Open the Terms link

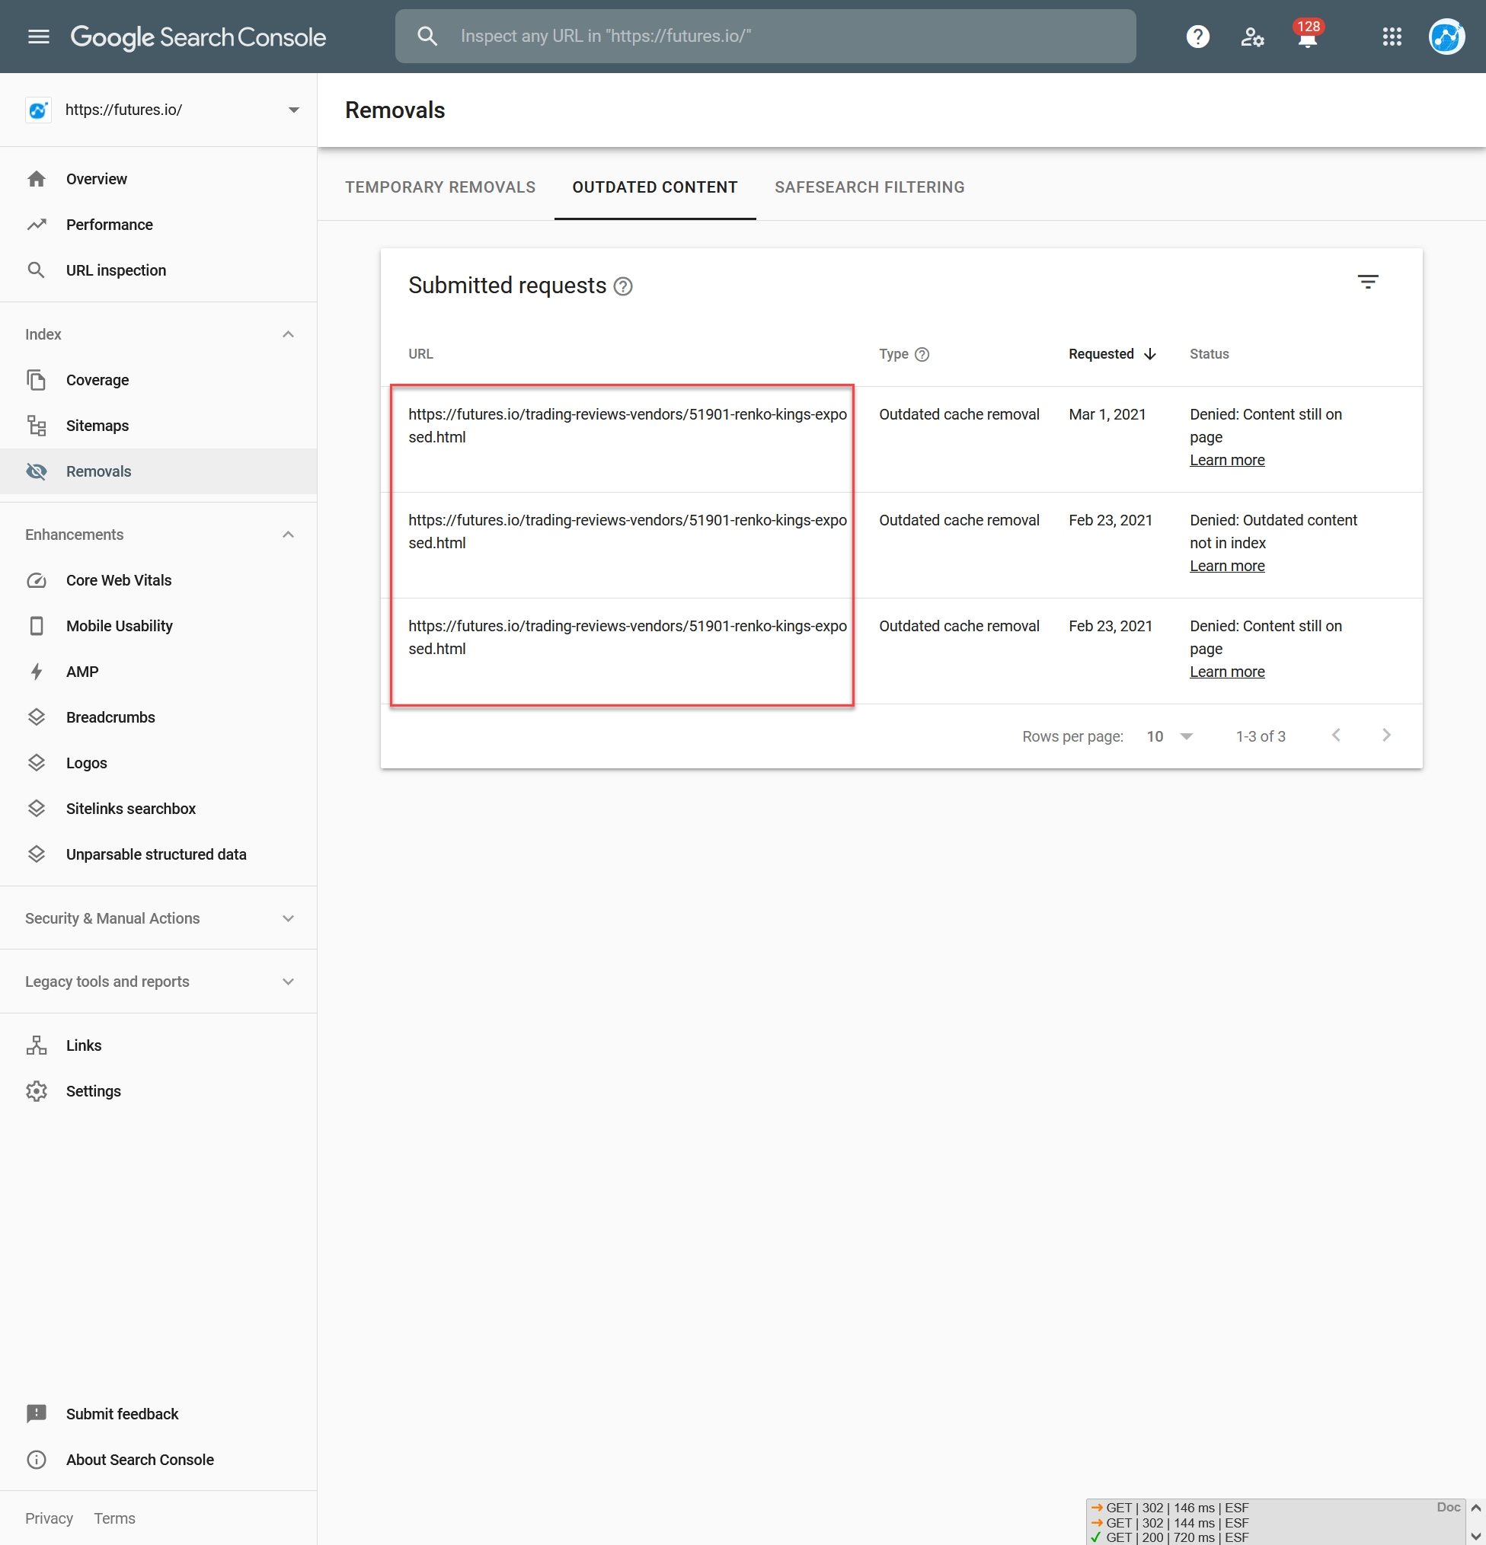pyautogui.click(x=114, y=1518)
